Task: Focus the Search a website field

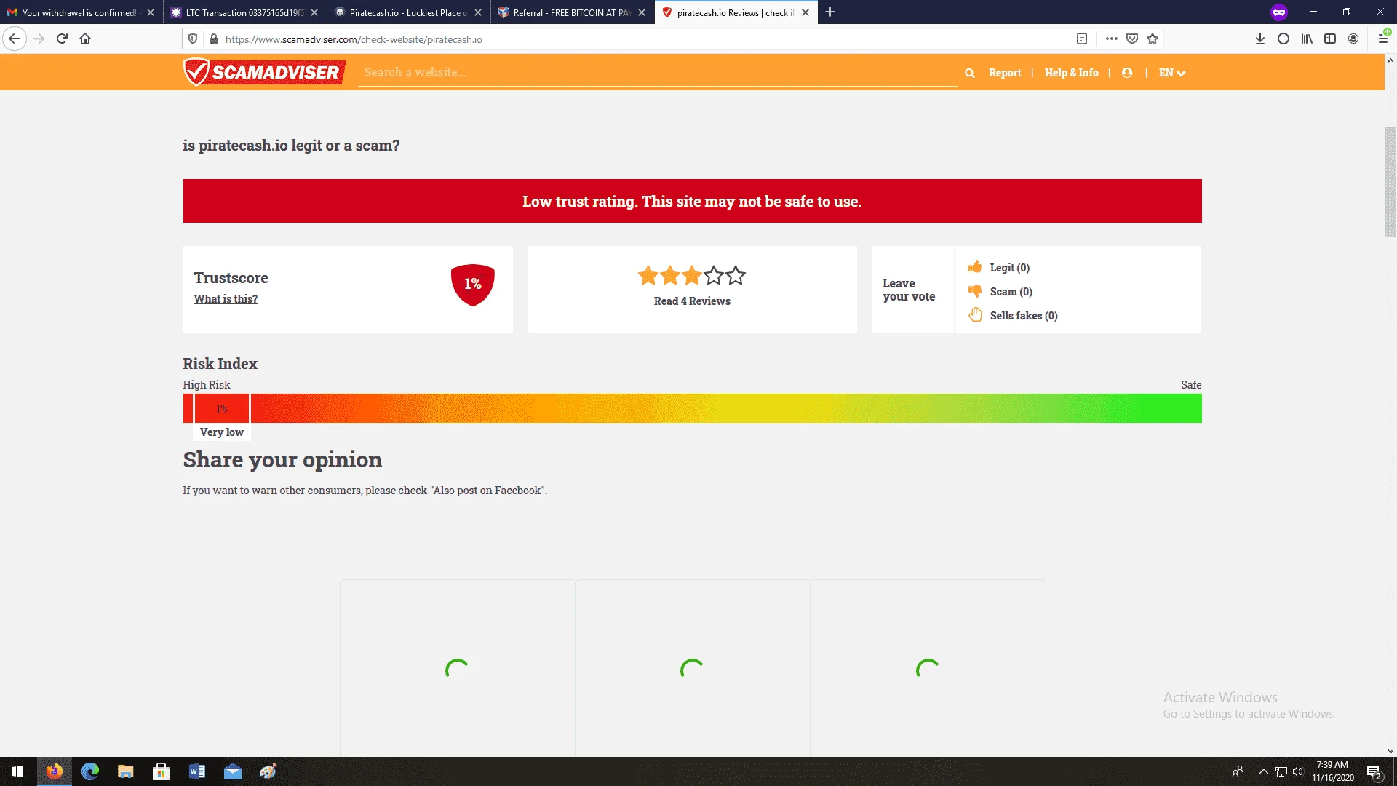Action: click(658, 73)
